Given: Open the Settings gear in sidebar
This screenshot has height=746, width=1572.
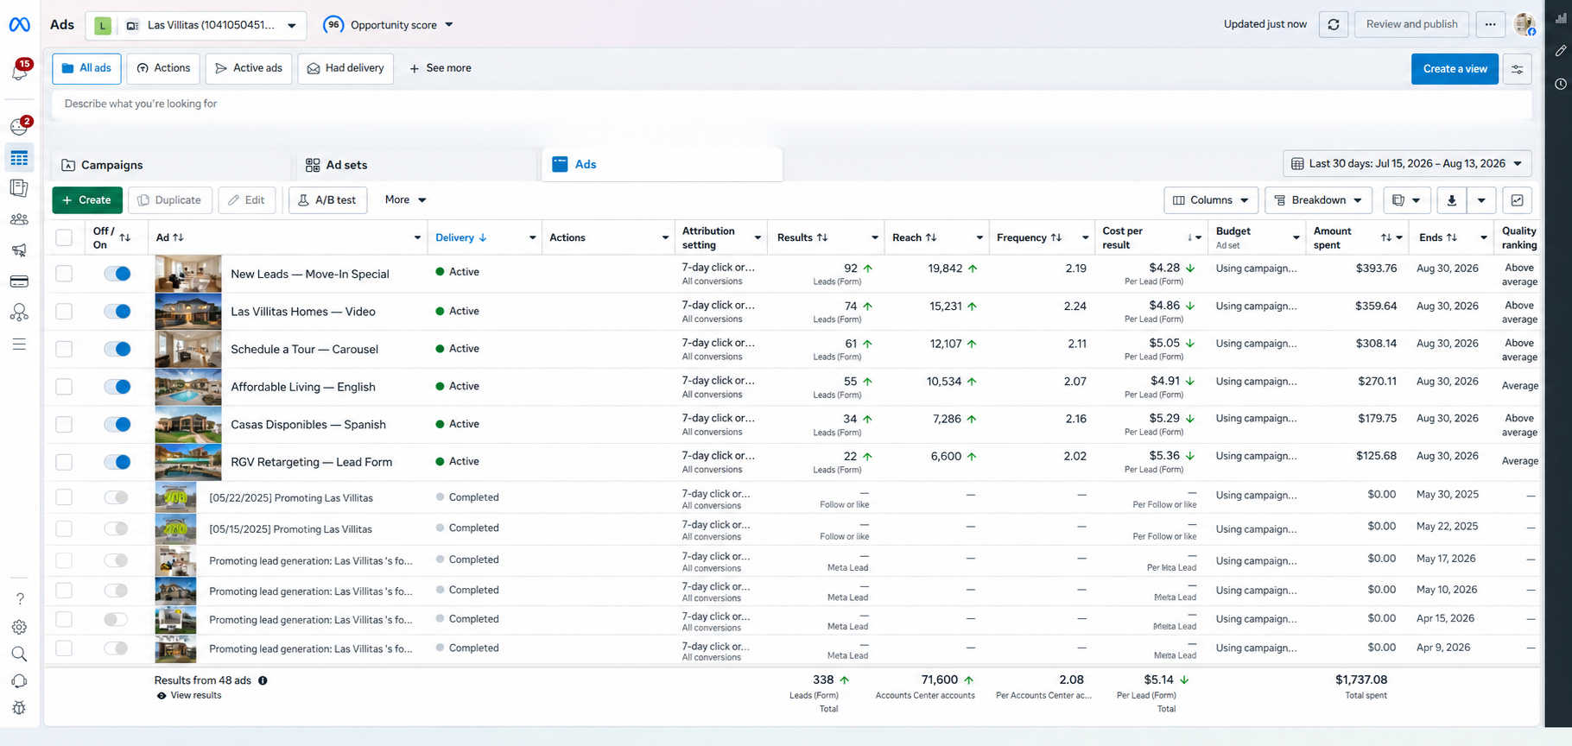Looking at the screenshot, I should (x=19, y=627).
